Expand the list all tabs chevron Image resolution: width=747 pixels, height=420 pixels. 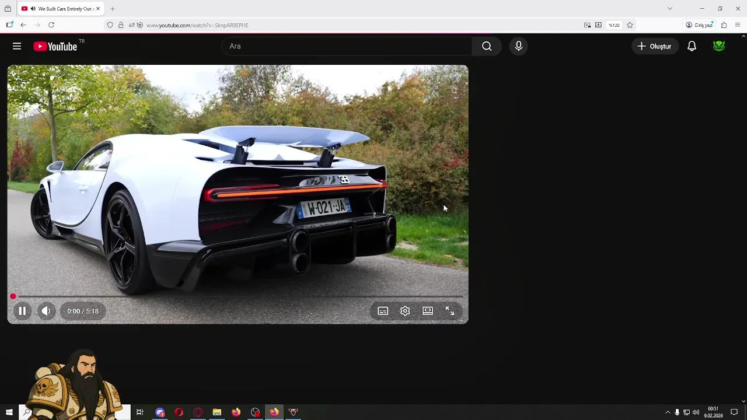tap(670, 9)
